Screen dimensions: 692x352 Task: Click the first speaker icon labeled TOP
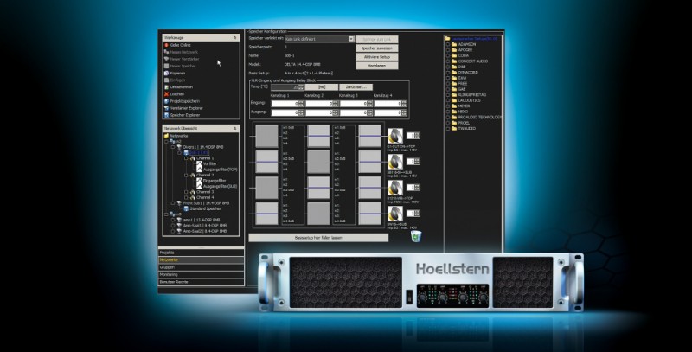[395, 136]
